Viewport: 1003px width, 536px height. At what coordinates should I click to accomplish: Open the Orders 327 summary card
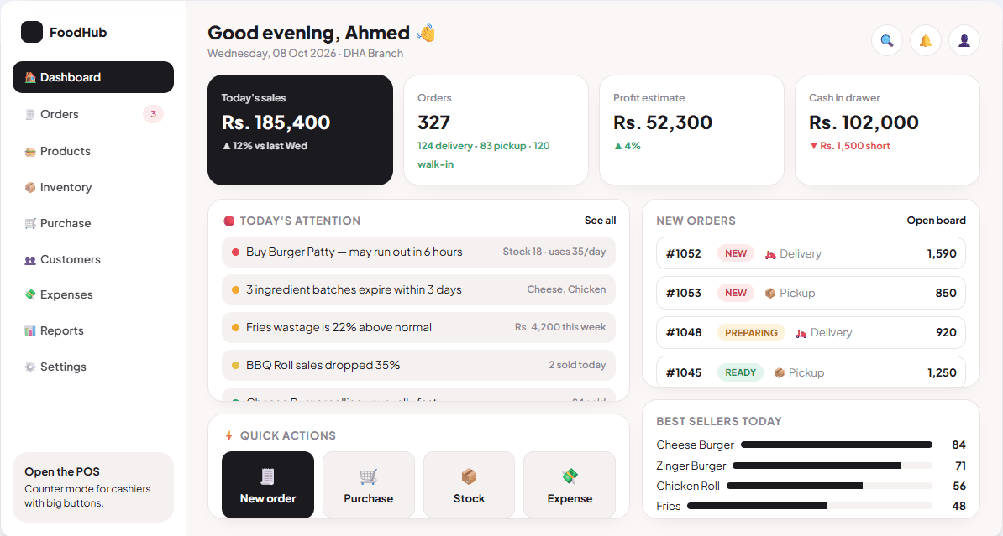coord(496,130)
